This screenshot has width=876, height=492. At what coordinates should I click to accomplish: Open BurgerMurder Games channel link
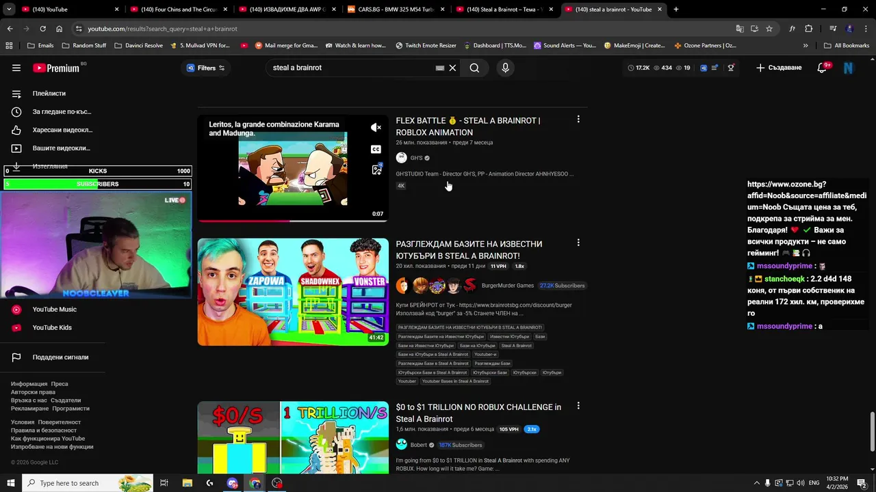[x=508, y=286]
